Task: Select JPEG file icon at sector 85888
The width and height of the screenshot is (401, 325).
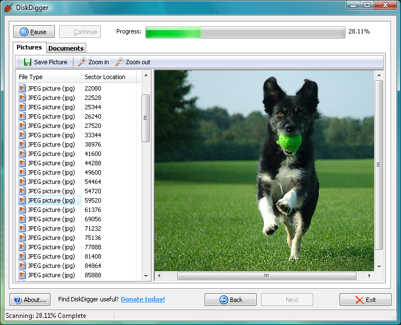Action: (22, 275)
